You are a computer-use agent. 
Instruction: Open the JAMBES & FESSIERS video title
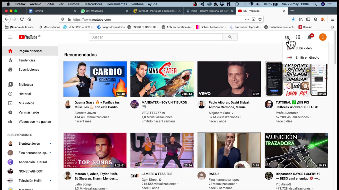(x=157, y=174)
